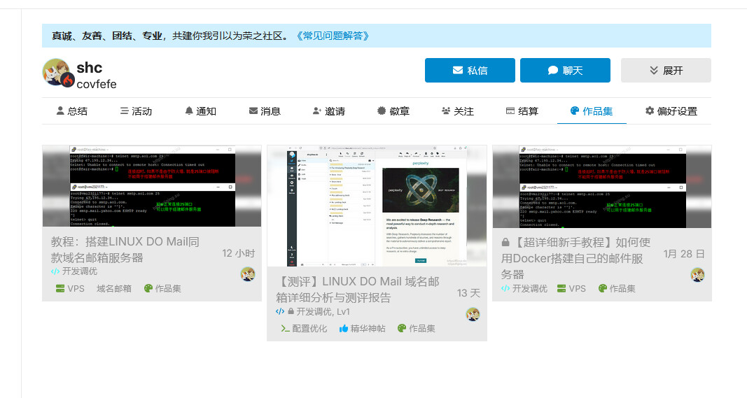Select 作品集 tag on the first card

click(162, 288)
